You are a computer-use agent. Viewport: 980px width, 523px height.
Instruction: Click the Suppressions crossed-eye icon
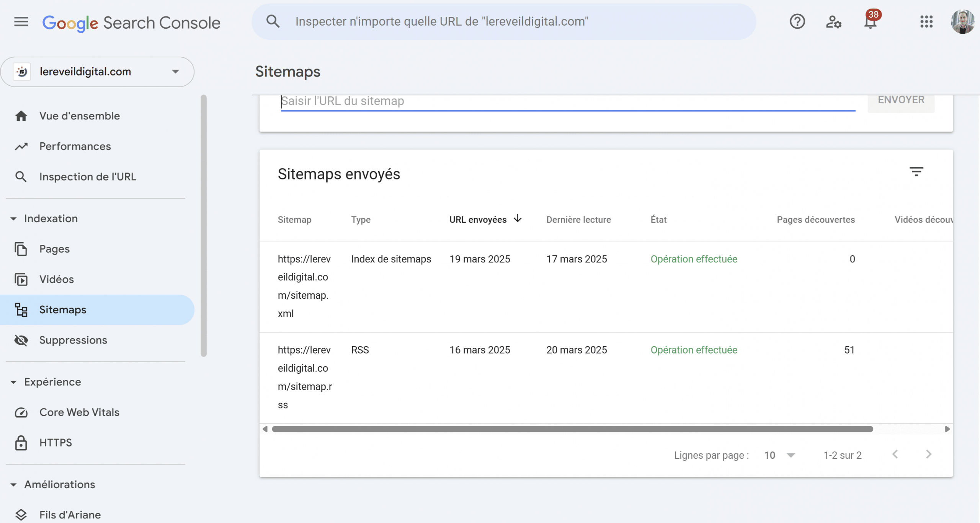[21, 340]
